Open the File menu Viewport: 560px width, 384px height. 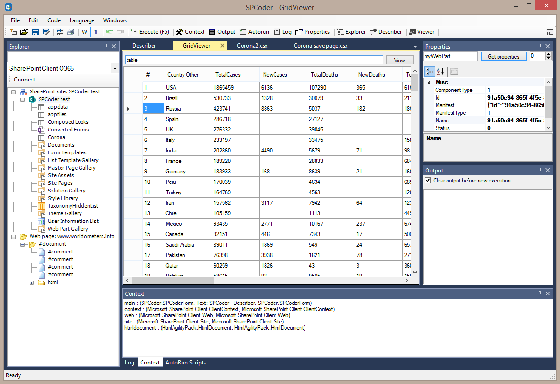pos(15,20)
